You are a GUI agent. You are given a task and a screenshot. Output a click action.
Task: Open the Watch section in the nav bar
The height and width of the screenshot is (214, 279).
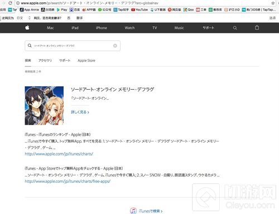point(129,28)
